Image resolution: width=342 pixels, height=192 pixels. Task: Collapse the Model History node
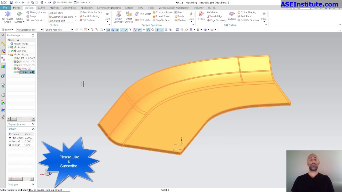point(9,54)
